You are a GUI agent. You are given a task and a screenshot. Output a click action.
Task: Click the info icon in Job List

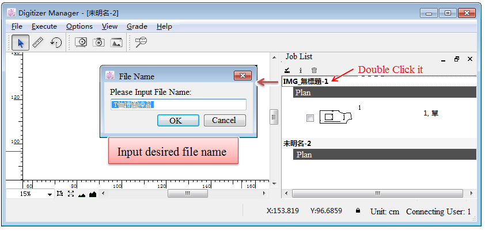point(301,70)
